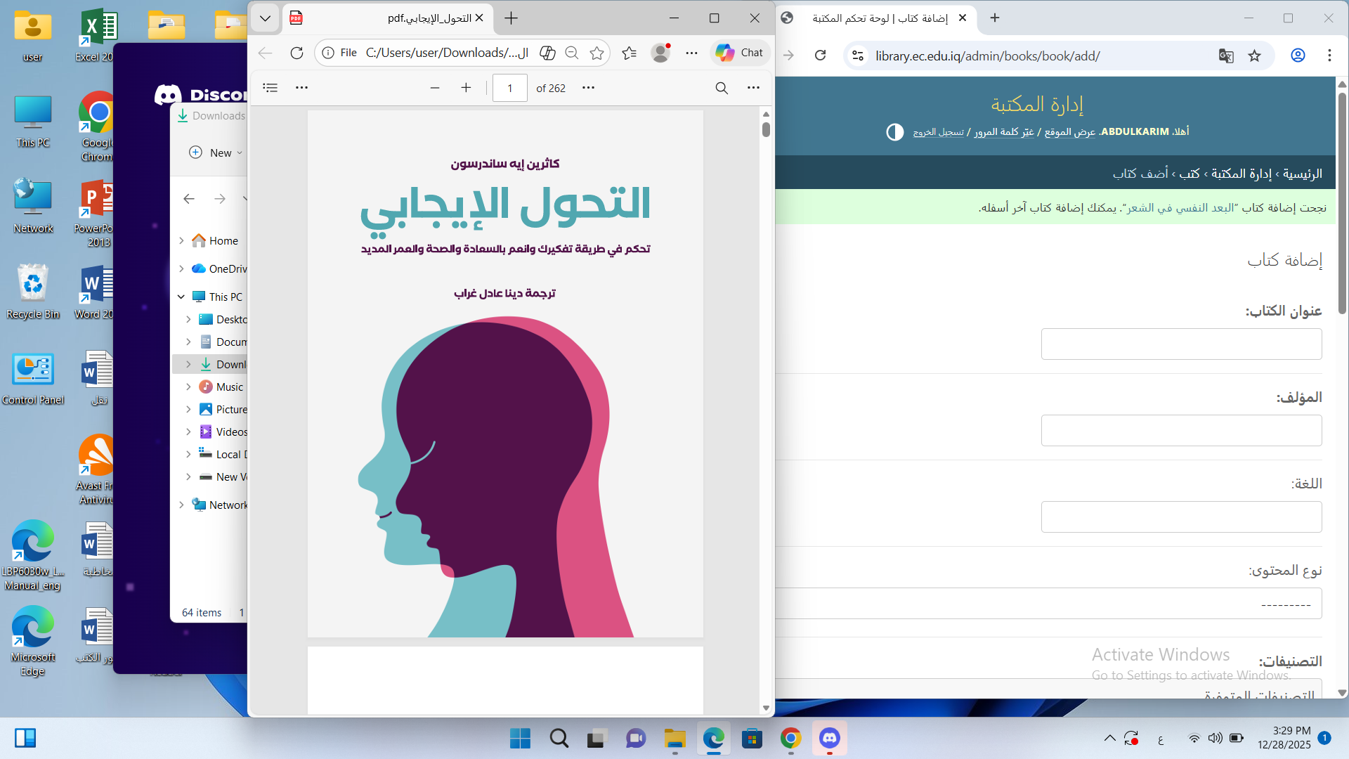Zoom in the PDF with plus button
Image resolution: width=1349 pixels, height=759 pixels.
pos(466,88)
